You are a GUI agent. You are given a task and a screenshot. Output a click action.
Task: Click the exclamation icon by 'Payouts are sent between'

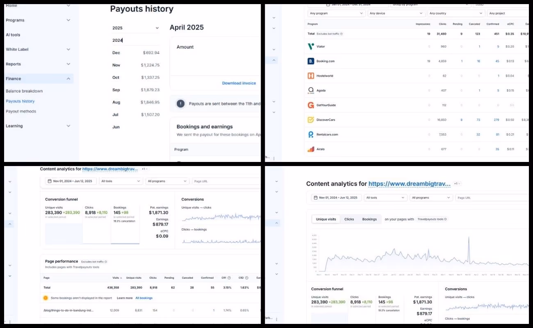coord(180,104)
